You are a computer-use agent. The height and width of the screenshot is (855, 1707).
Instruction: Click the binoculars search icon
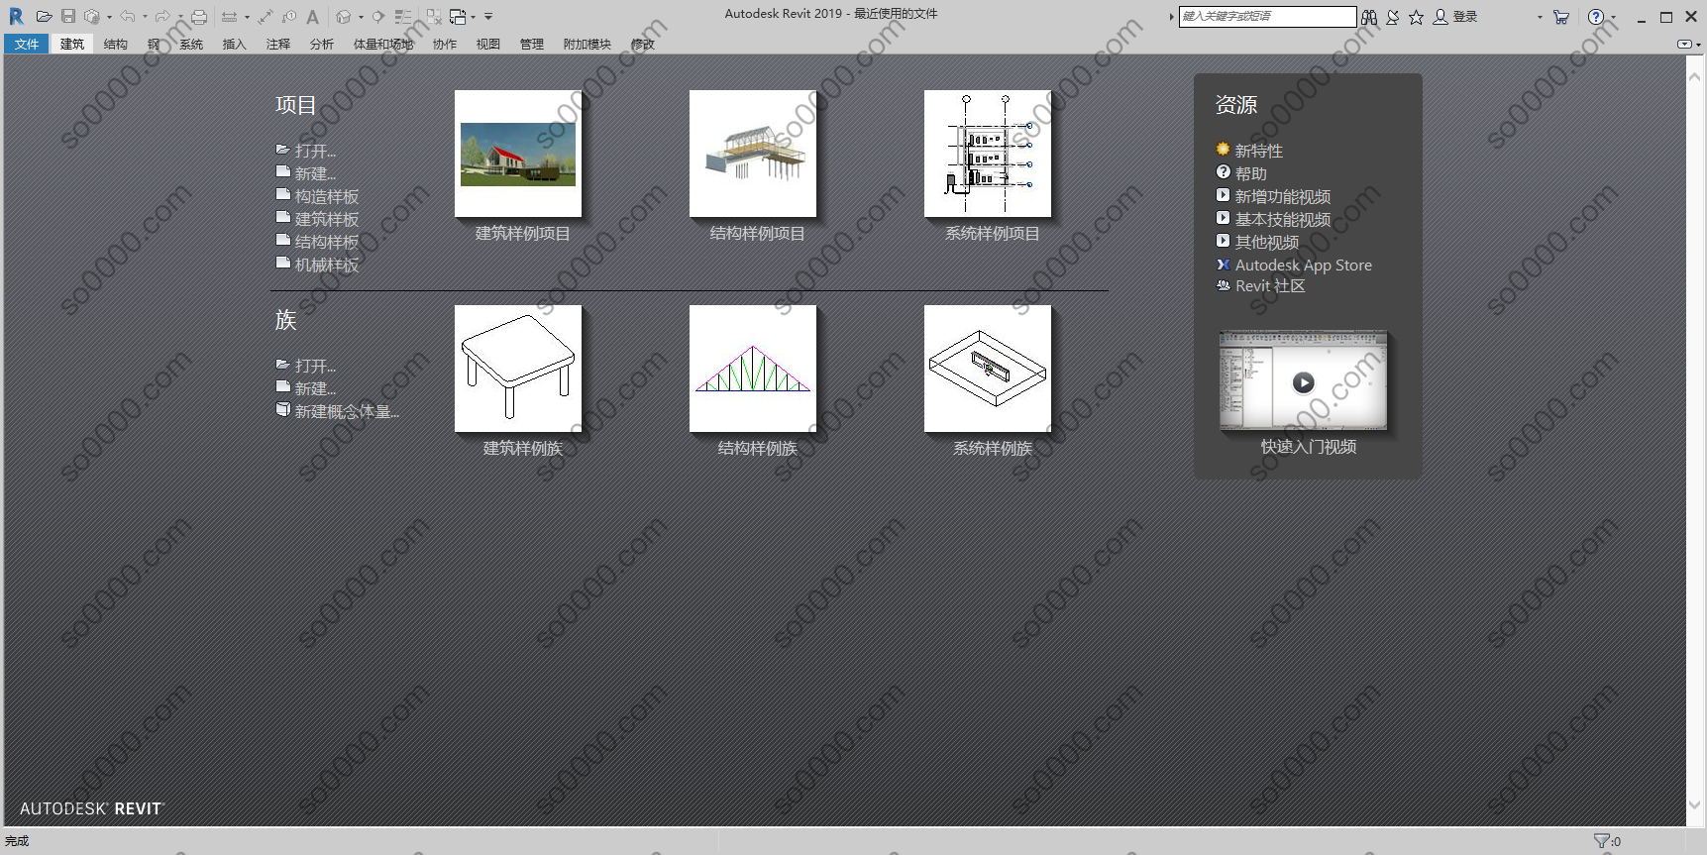tap(1369, 17)
